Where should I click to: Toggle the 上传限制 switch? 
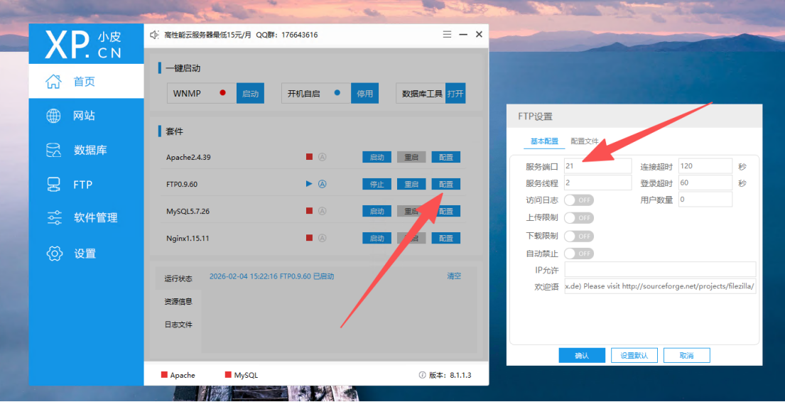click(579, 218)
